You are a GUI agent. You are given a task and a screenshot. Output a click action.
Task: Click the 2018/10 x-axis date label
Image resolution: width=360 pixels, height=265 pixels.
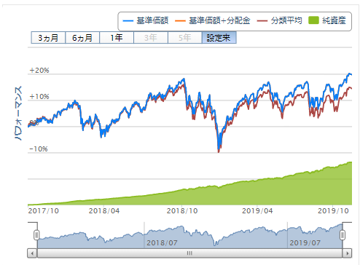[182, 211]
